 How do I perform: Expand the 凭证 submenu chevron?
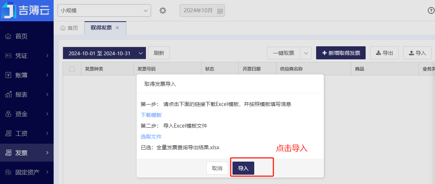(47, 56)
